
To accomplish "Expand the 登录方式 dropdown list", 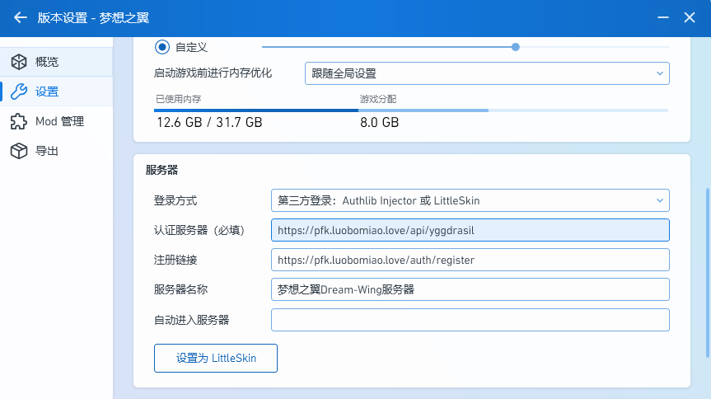I will [470, 200].
